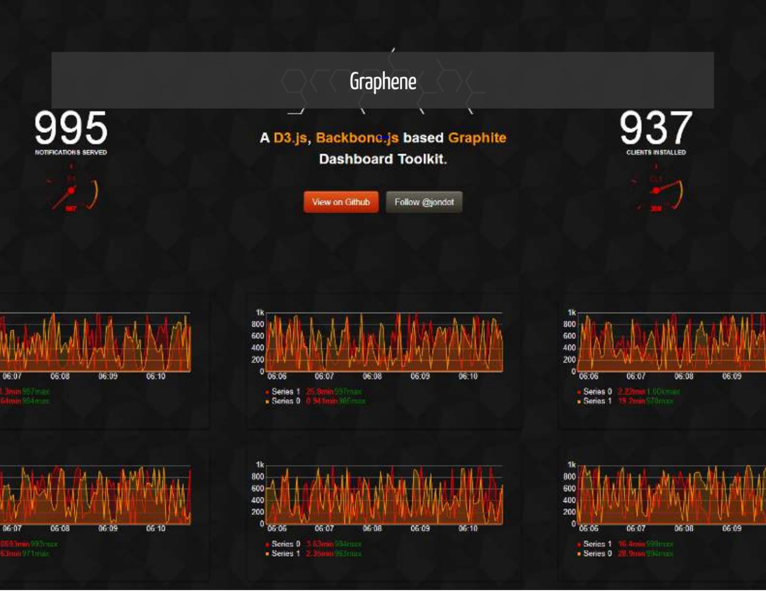This screenshot has width=766, height=591.
Task: Click the Follow @jondot button
Action: (x=424, y=202)
